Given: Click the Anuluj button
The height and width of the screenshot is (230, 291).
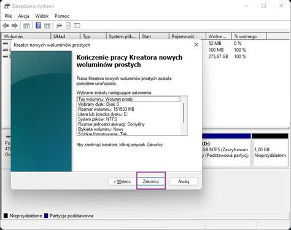Looking at the screenshot, I should click(184, 181).
